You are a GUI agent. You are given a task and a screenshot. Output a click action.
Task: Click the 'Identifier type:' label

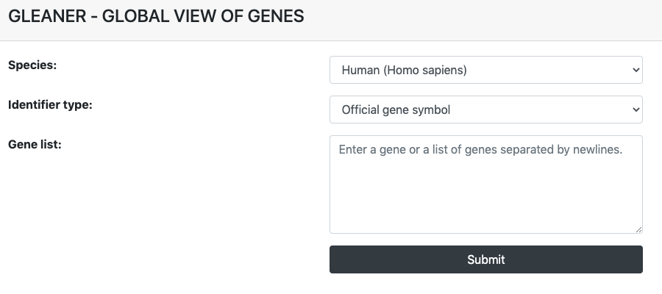pos(50,104)
